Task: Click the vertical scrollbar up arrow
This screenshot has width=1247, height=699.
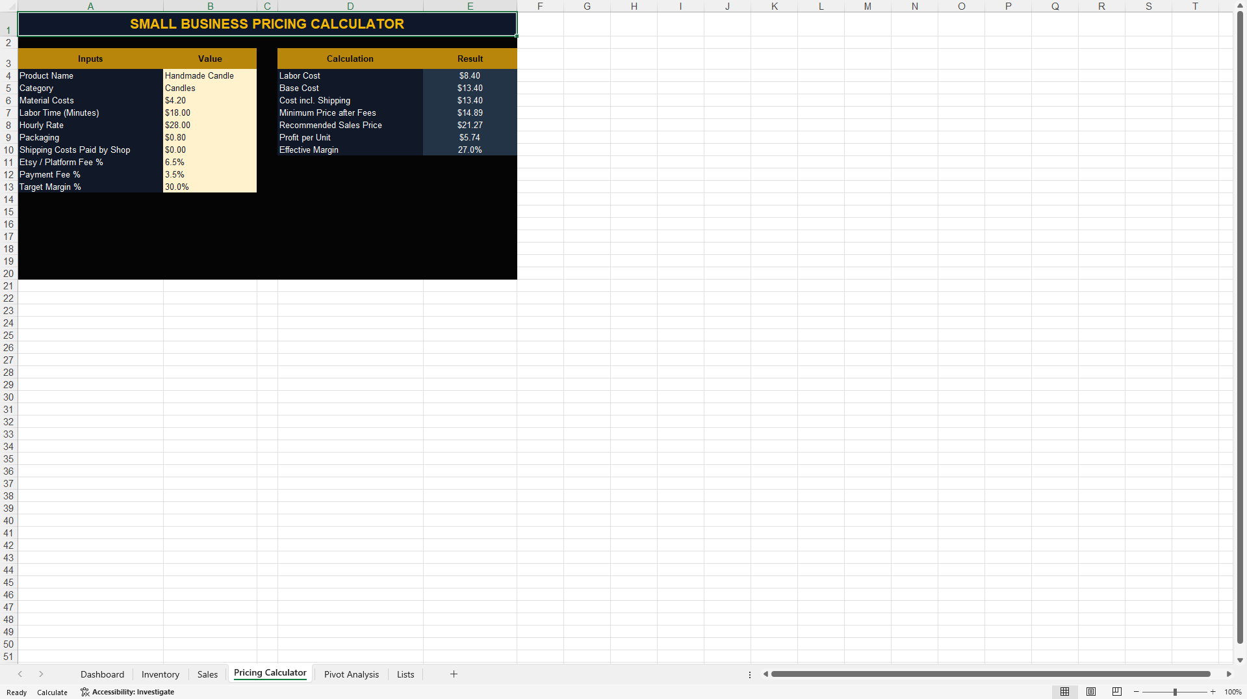Action: coord(1240,5)
